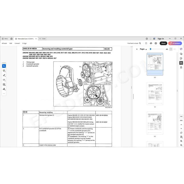
Task: Close the Pages panel
Action: coord(137,49)
